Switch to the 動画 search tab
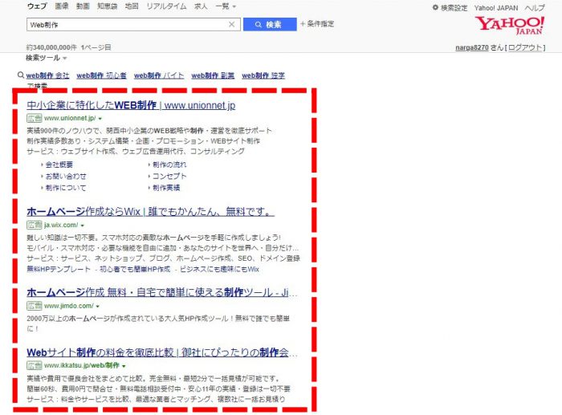The height and width of the screenshot is (415, 562). 83,6
